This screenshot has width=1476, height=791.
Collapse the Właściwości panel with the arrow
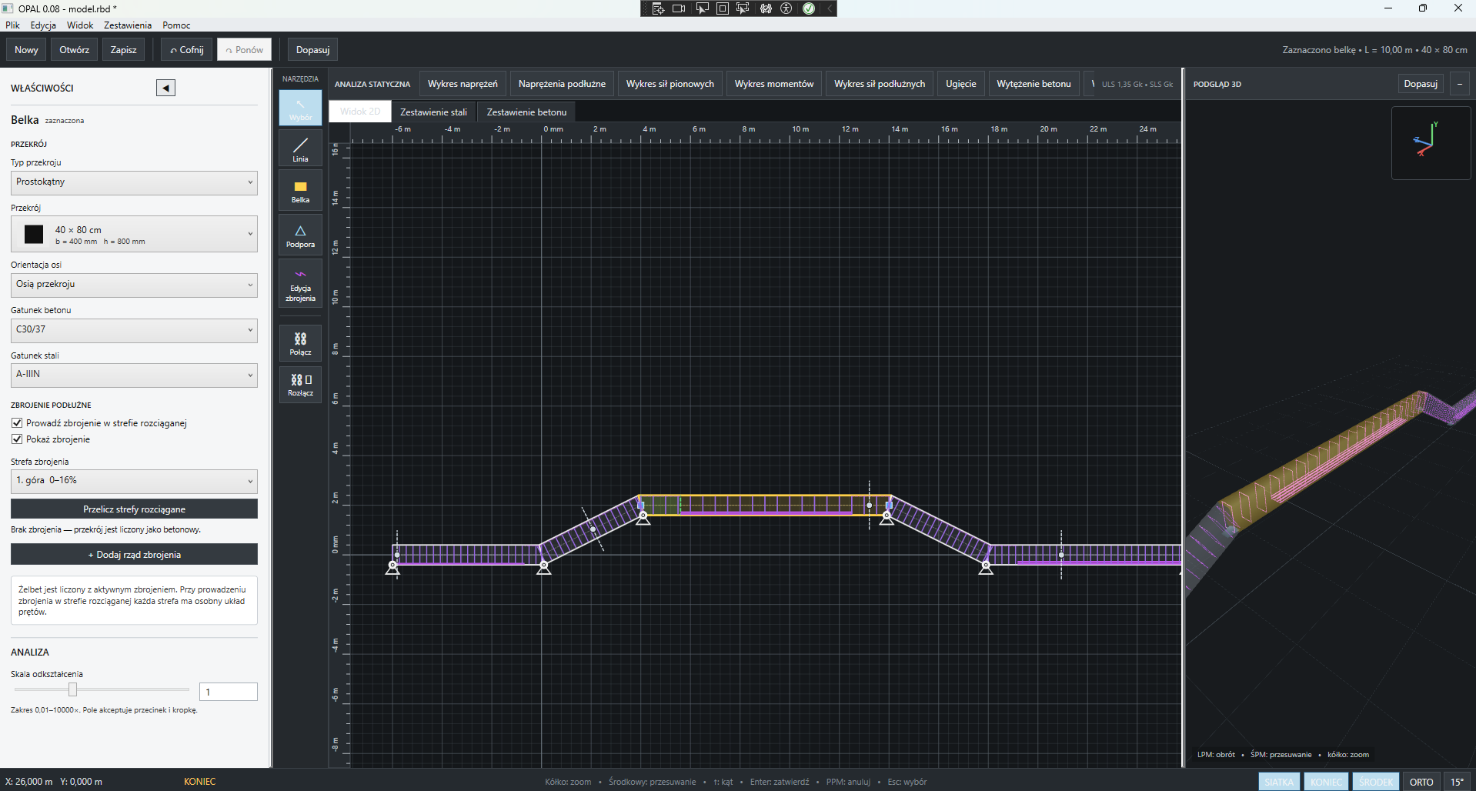pos(165,88)
